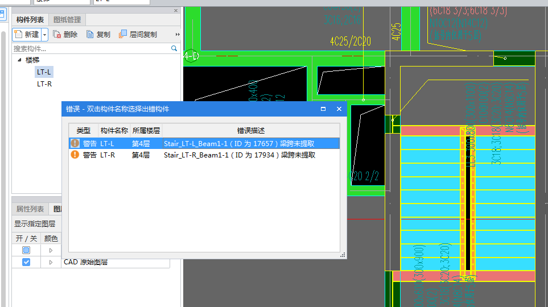
Task: Click the 4C25/2C20 annotation in drawing
Action: pyautogui.click(x=350, y=42)
